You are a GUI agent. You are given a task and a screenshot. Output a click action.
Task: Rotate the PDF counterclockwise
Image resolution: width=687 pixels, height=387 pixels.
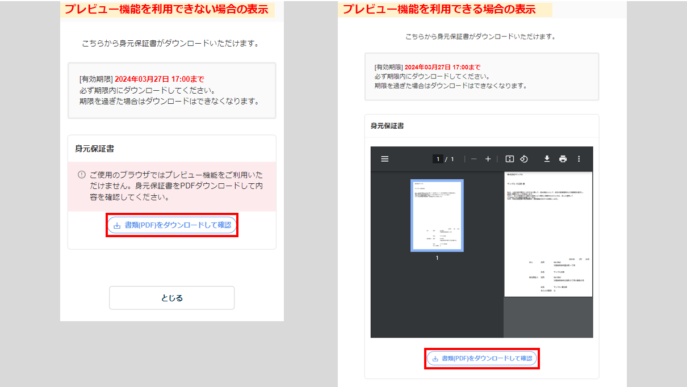[x=524, y=159]
